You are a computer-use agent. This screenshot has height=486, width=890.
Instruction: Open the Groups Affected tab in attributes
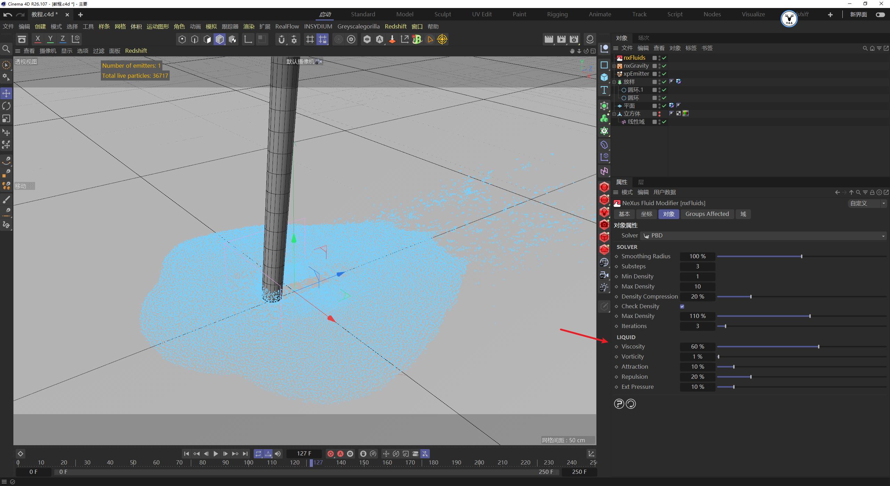pyautogui.click(x=707, y=214)
